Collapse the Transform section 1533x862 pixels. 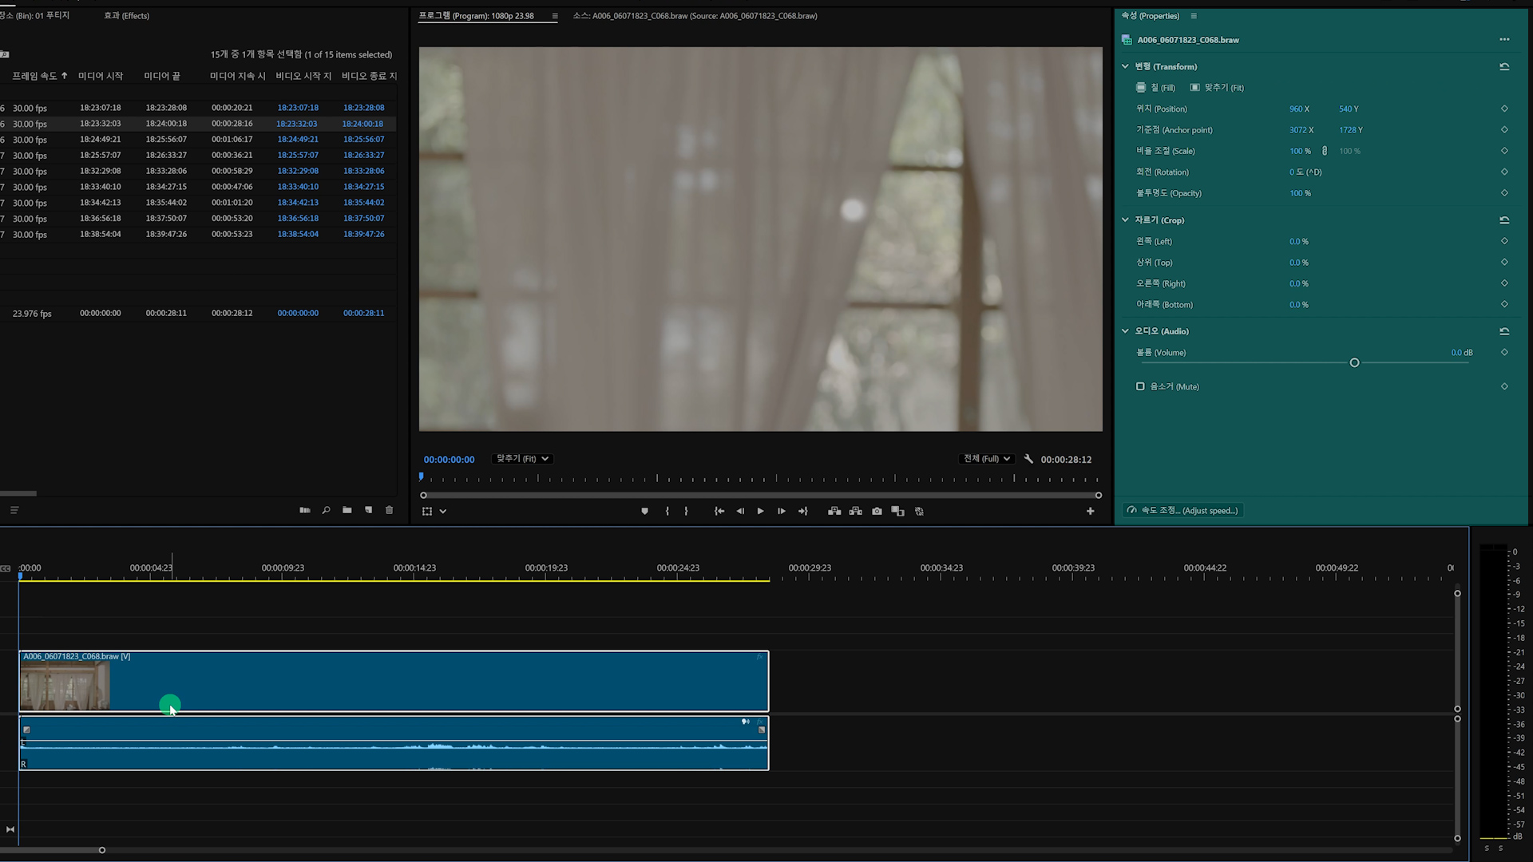1125,66
